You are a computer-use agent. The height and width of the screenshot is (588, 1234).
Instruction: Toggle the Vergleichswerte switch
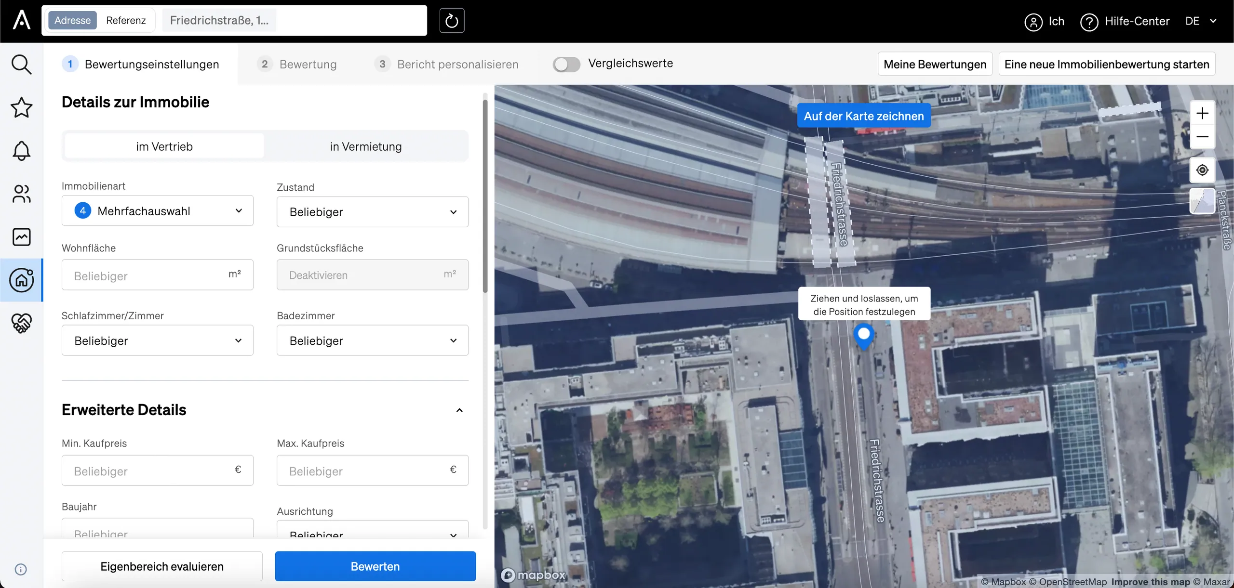(x=566, y=64)
